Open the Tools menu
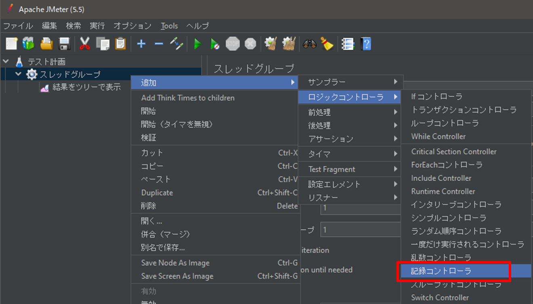Image resolution: width=533 pixels, height=304 pixels. pyautogui.click(x=169, y=26)
